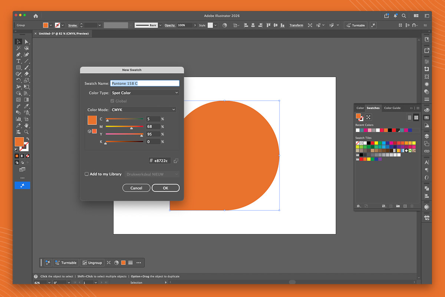The image size is (445, 297).
Task: Click the magenta M slider track
Action: click(x=125, y=126)
